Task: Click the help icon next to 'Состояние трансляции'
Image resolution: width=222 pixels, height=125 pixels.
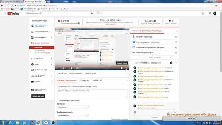Action: (79, 23)
